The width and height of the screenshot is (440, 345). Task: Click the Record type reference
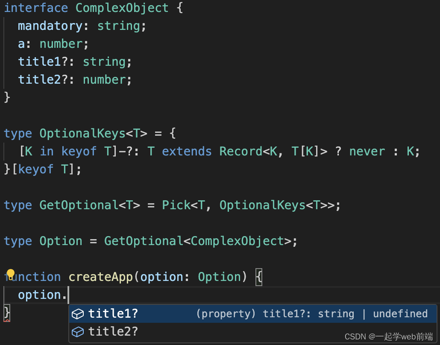pyautogui.click(x=241, y=152)
